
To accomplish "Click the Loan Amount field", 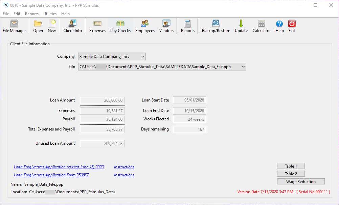I will click(x=102, y=100).
